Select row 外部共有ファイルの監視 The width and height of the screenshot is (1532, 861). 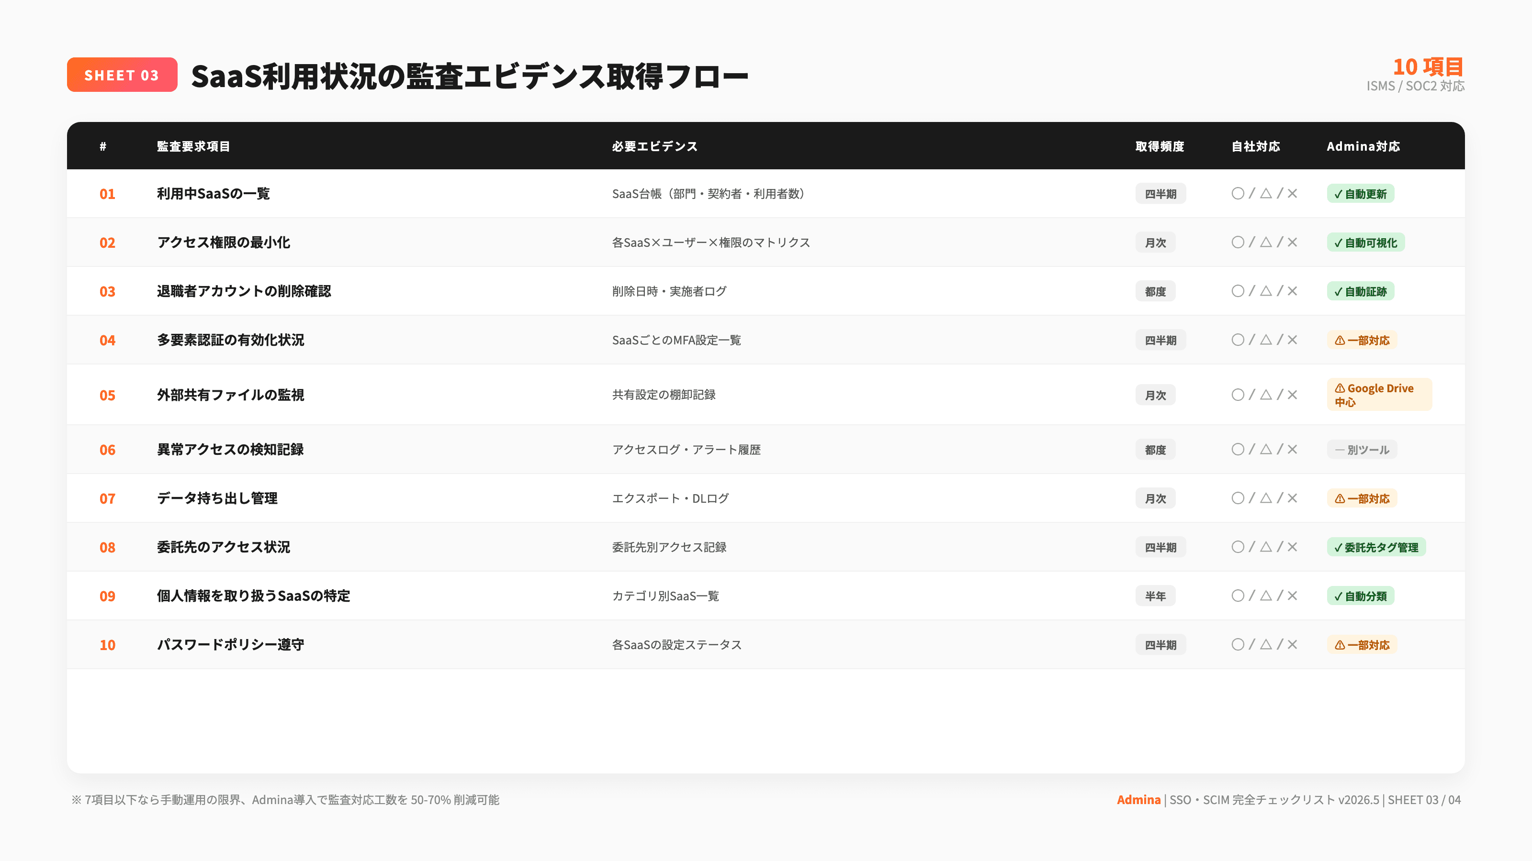(x=766, y=395)
